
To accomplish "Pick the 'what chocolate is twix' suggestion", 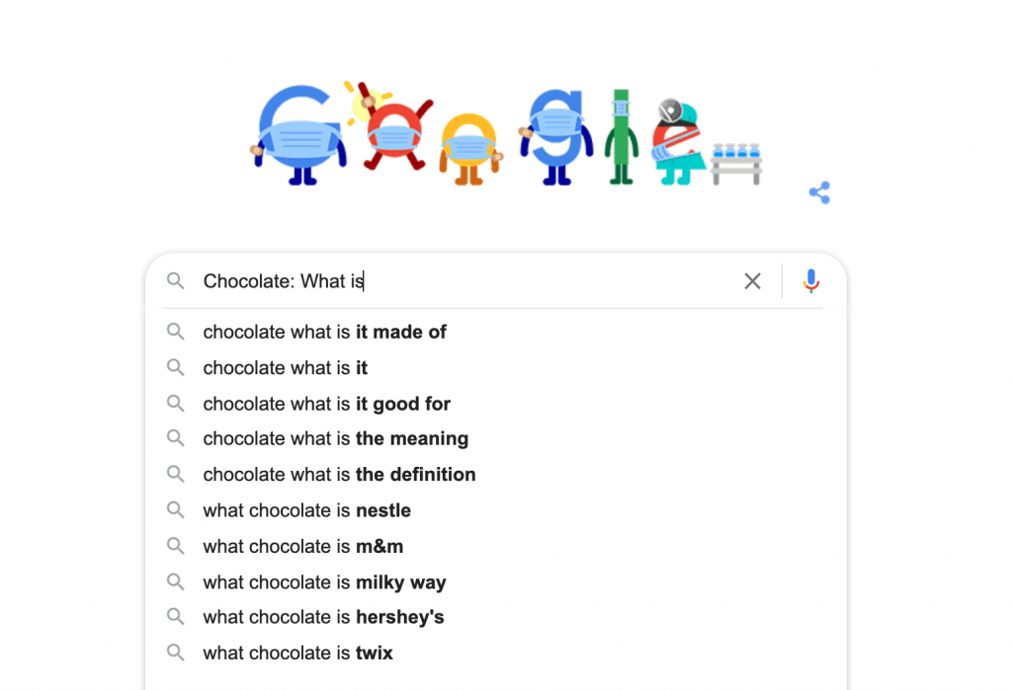I will pos(297,652).
